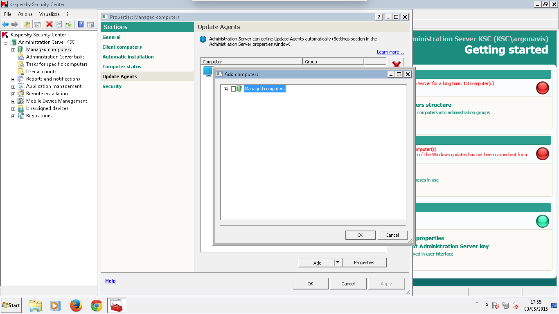Expand Application management node
This screenshot has width=559, height=314.
(x=13, y=87)
